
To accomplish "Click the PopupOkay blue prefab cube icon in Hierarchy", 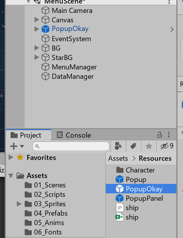I will (x=45, y=29).
